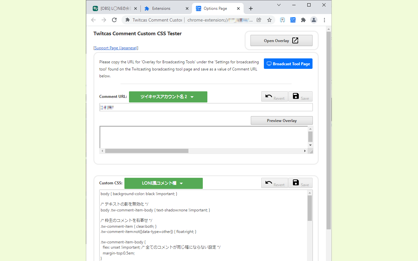Open the Chrome three-dot menu
Viewport: 418px width, 261px height.
[324, 20]
